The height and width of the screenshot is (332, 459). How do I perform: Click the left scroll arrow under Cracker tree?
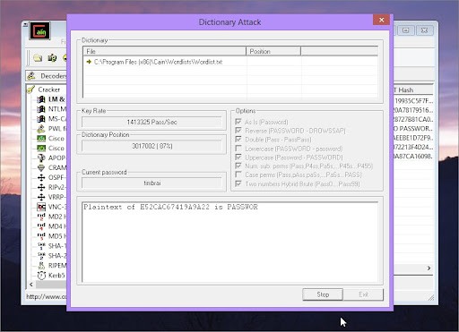coord(31,285)
